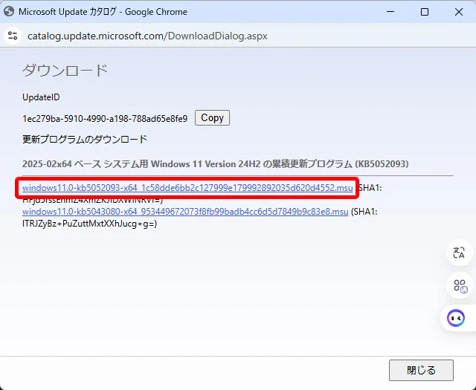Click the 閉じる button
Viewport: 476px width, 390px height.
[x=421, y=370]
